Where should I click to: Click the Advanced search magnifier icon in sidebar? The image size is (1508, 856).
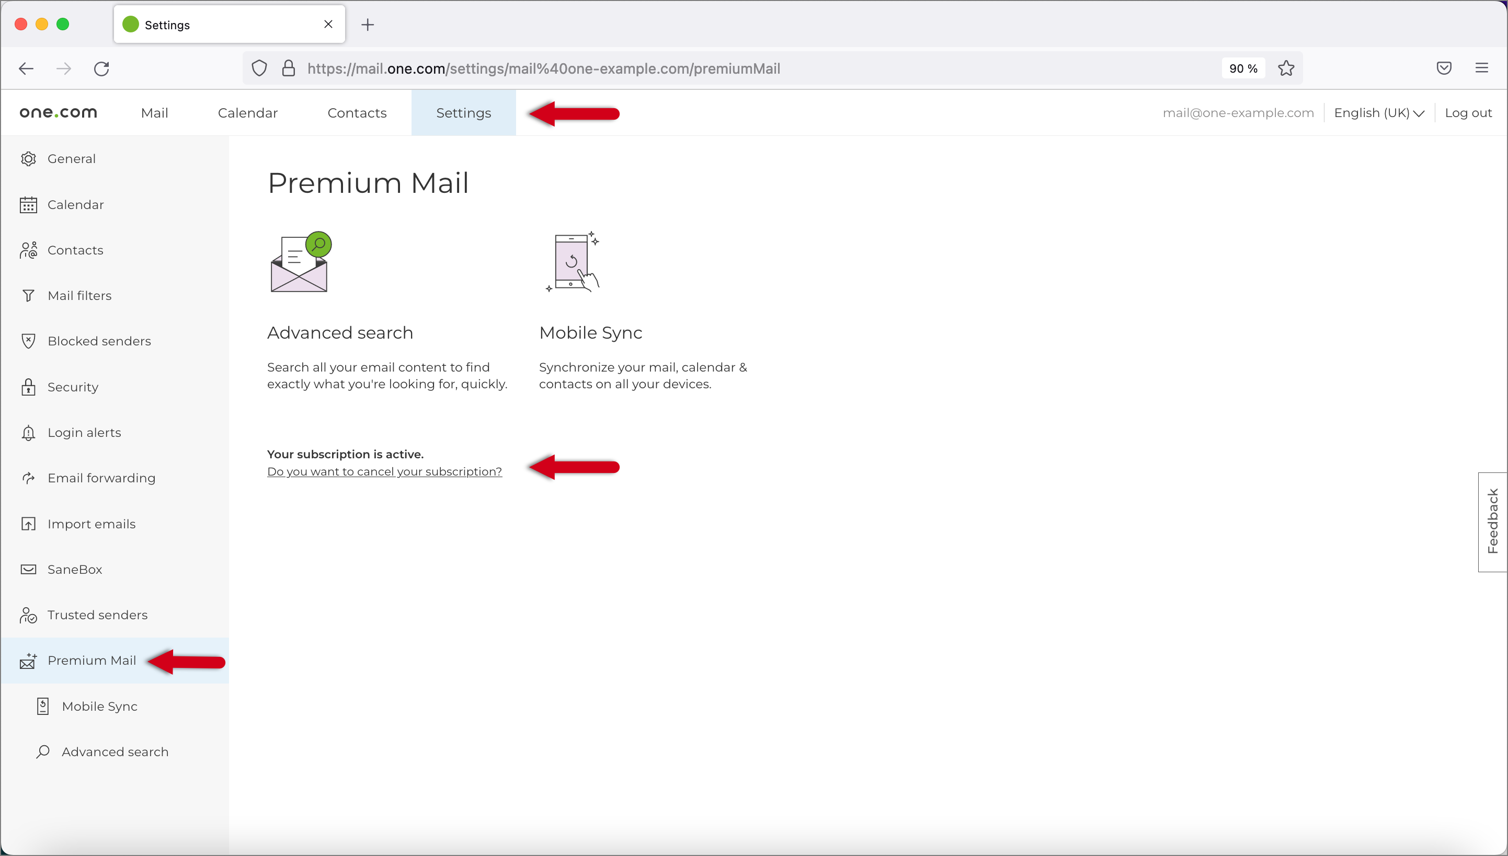[x=43, y=752]
